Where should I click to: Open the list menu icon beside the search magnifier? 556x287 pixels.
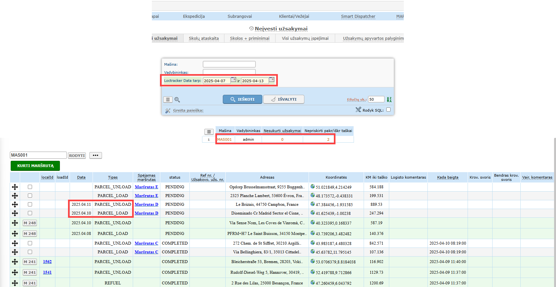[x=168, y=100]
